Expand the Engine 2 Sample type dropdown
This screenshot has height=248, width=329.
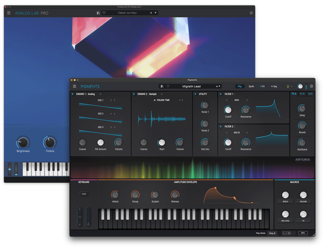click(161, 94)
